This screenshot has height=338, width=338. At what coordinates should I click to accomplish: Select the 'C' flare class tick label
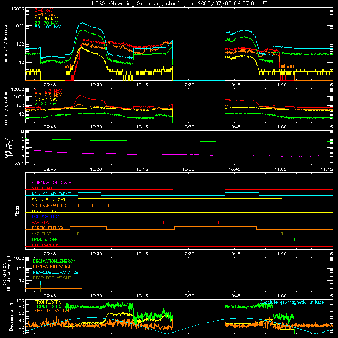point(23,139)
